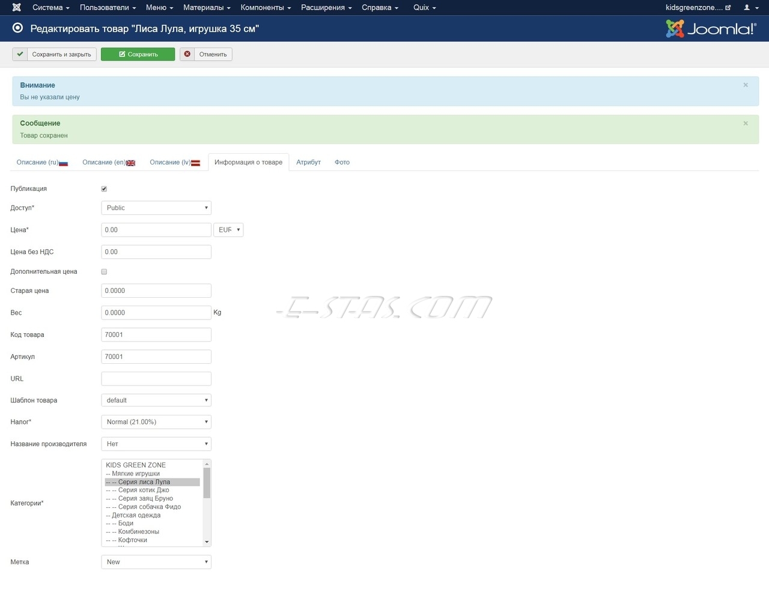Open the Метка dropdown showing New

156,562
